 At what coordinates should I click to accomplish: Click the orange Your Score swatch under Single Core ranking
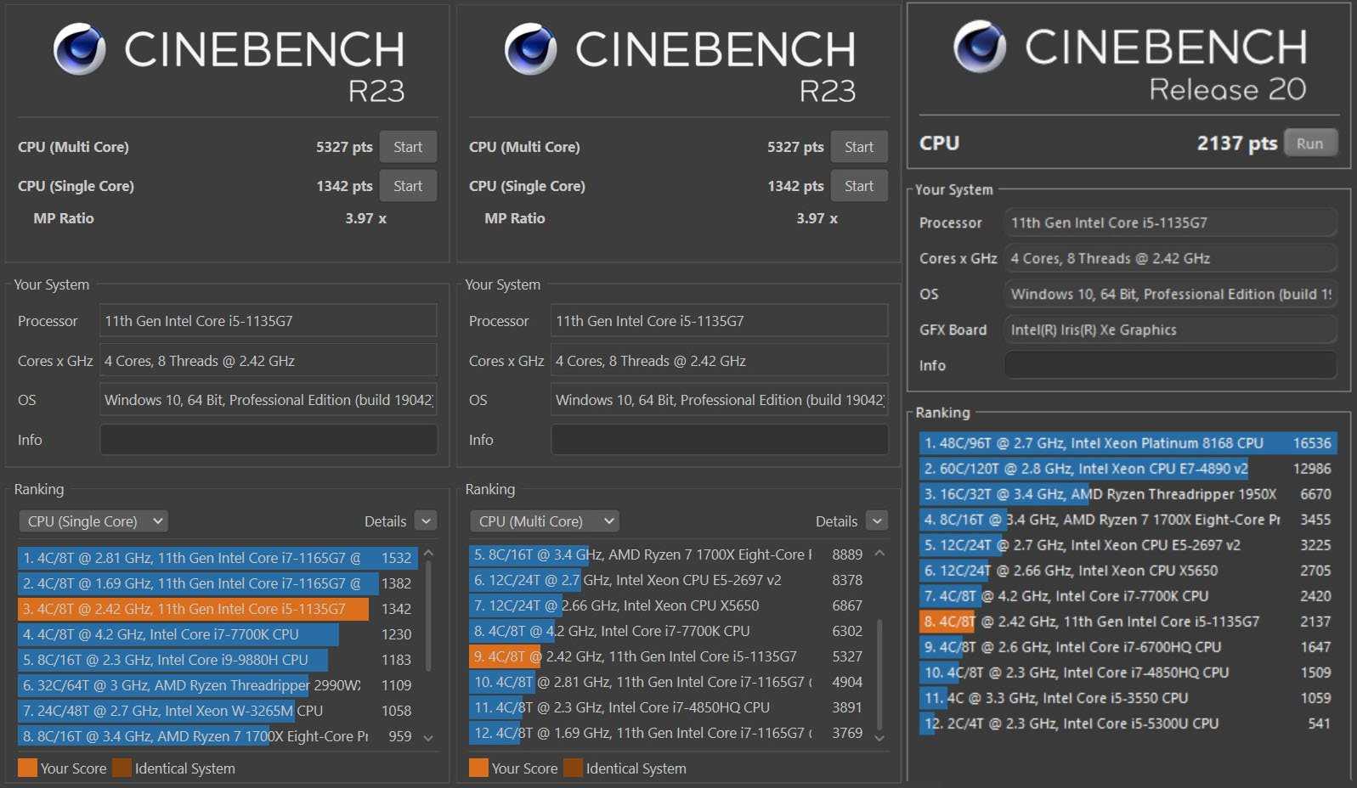[27, 768]
